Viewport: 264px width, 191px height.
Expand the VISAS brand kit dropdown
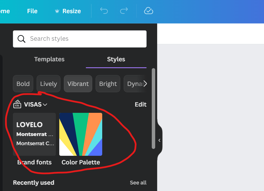click(45, 105)
